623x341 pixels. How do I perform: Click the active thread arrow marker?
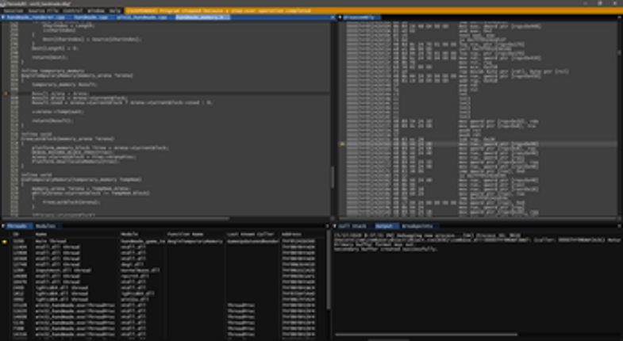pyautogui.click(x=5, y=240)
